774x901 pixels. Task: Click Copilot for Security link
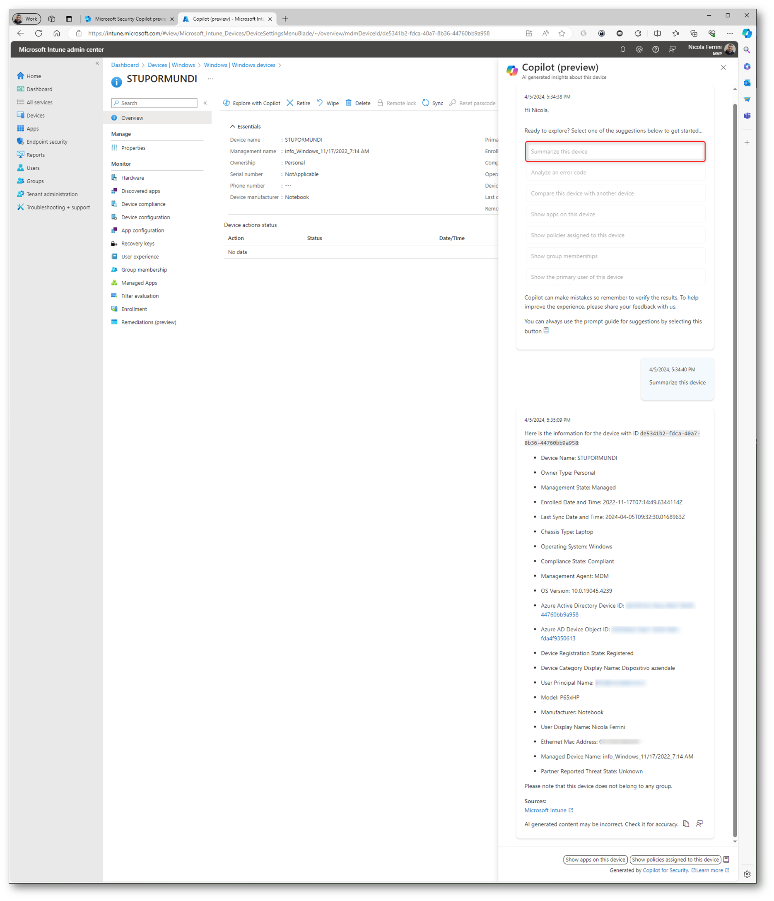665,870
